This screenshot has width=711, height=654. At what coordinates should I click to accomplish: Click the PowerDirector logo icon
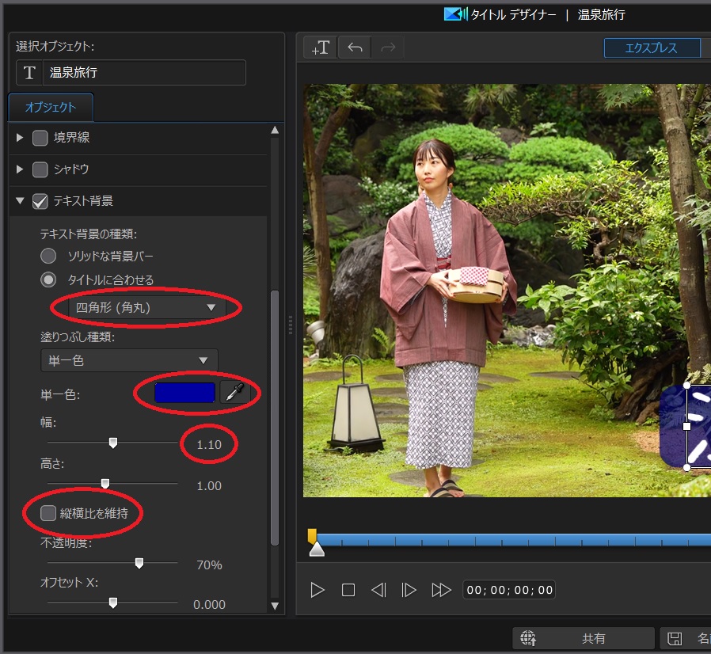click(x=455, y=14)
